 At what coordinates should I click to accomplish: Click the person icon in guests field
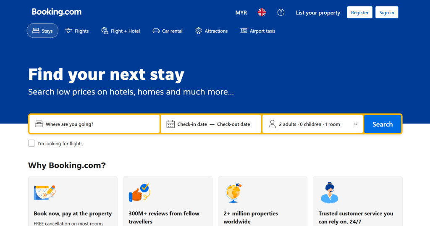[x=272, y=124]
